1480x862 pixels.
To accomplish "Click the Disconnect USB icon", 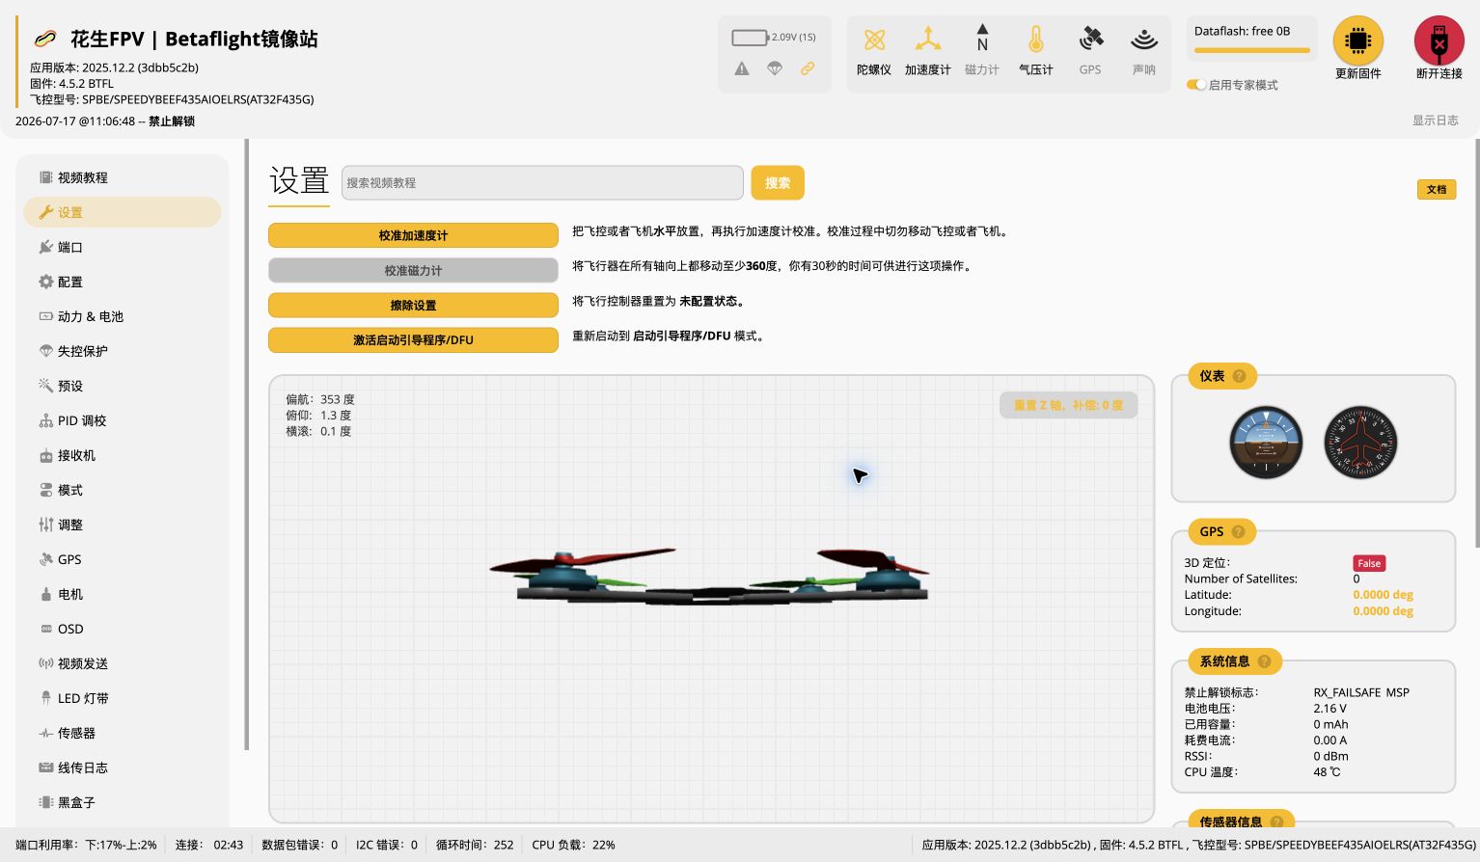I will tap(1439, 41).
